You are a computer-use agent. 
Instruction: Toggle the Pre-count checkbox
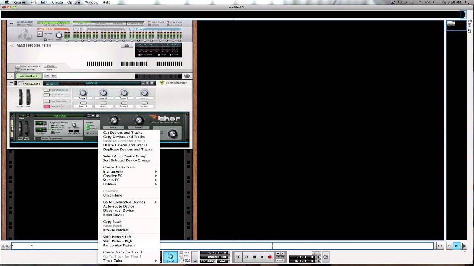tap(181, 256)
